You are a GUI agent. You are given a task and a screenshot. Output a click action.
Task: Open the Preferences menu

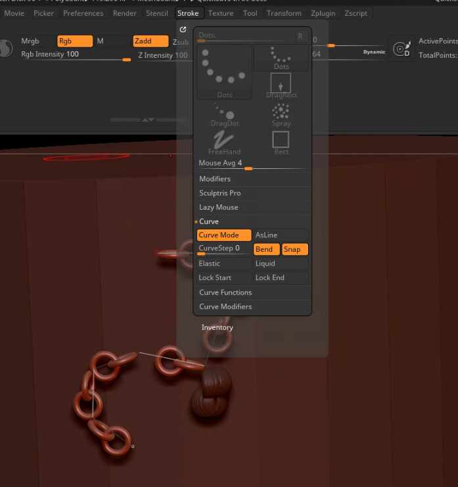83,13
